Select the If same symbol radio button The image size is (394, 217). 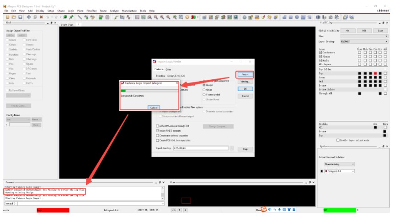click(x=204, y=95)
